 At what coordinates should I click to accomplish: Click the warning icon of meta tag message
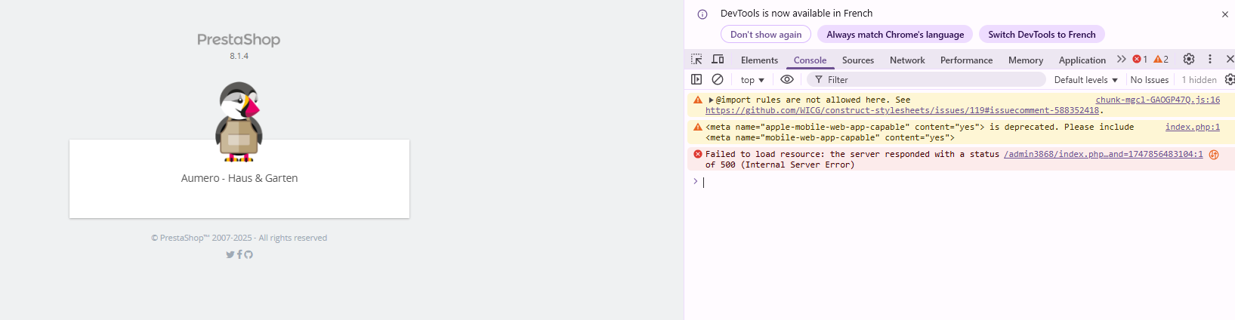click(x=697, y=127)
